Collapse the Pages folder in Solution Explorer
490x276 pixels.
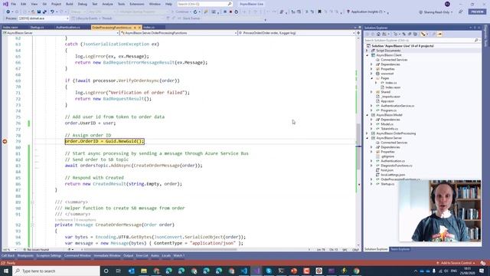click(x=372, y=78)
